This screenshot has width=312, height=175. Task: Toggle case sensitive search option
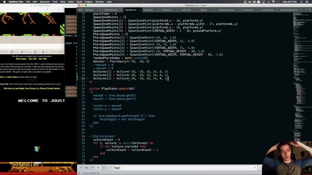(x=86, y=168)
